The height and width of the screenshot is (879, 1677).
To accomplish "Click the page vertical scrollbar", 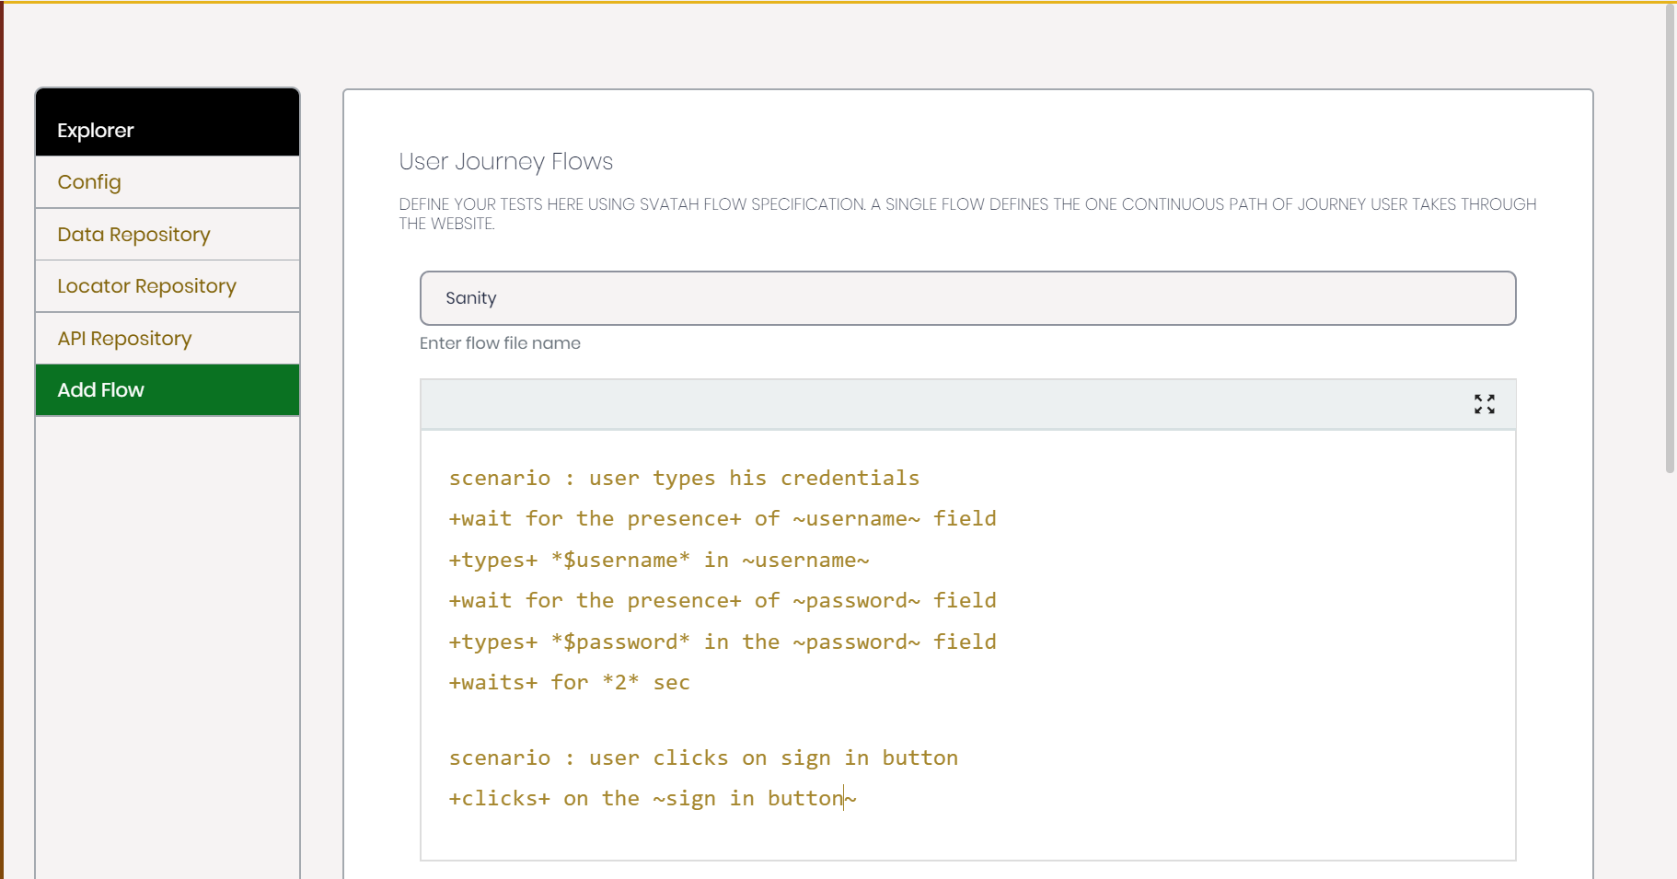I will [x=1670, y=237].
